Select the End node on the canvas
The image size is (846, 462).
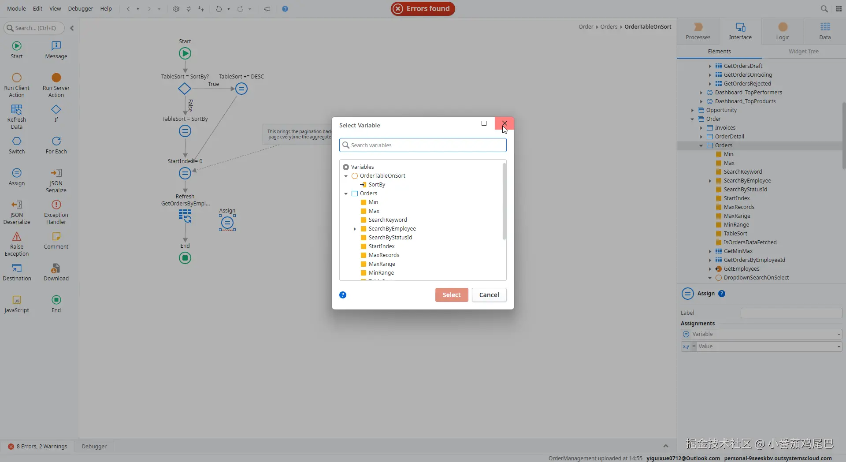(x=185, y=258)
